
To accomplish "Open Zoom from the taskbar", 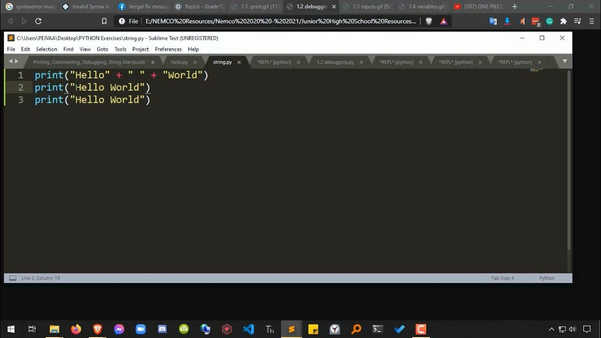I will point(141,329).
